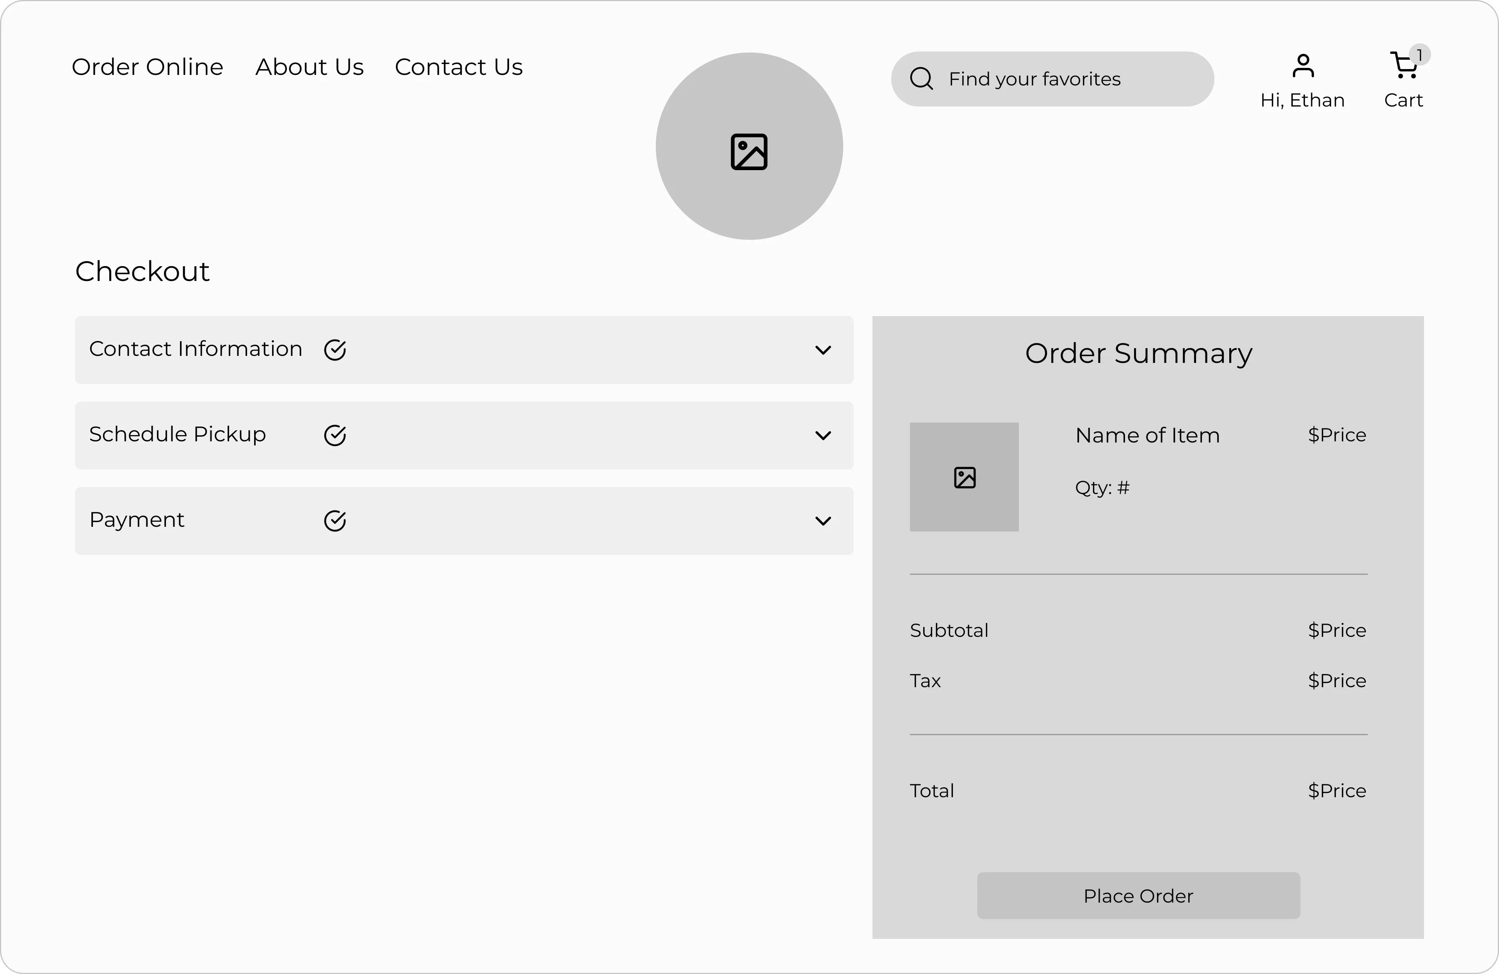Click the Payment heading text

(x=137, y=520)
